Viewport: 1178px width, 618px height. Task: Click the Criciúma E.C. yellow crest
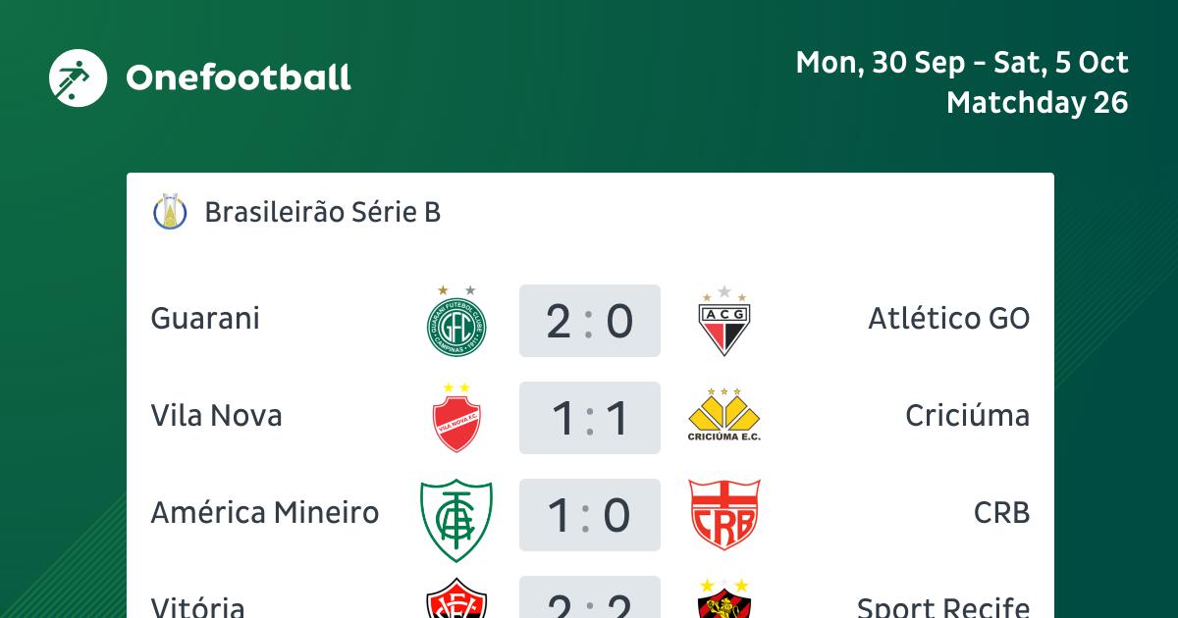point(724,416)
